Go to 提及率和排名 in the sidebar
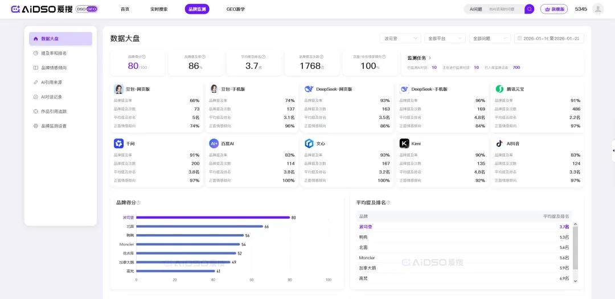The width and height of the screenshot is (615, 299). pos(54,53)
